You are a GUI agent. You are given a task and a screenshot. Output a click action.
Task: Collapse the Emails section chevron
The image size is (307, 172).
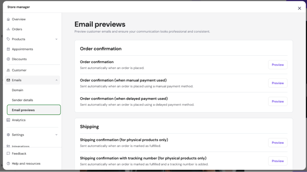point(56,80)
